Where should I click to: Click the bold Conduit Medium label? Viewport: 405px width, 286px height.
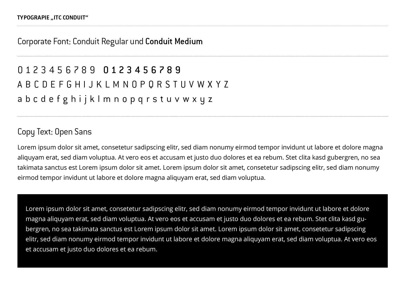[174, 41]
